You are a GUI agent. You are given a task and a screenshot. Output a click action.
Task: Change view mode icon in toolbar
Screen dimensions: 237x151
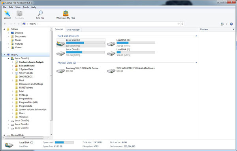222,24
